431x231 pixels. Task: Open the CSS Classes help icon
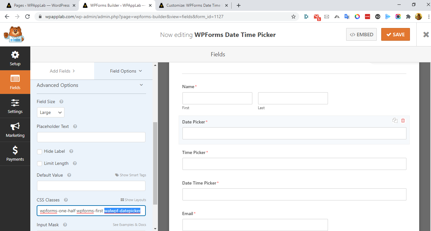[66, 200]
